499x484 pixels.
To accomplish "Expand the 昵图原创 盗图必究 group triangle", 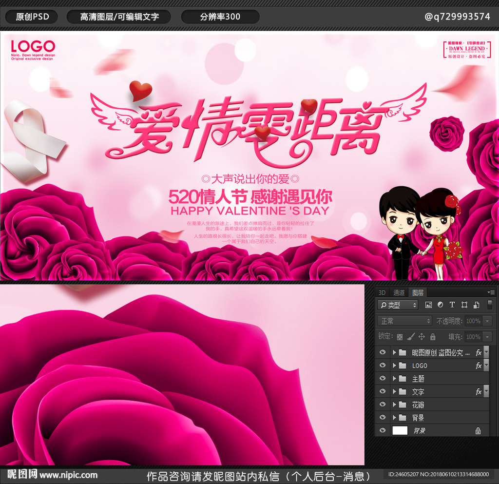I will point(394,352).
